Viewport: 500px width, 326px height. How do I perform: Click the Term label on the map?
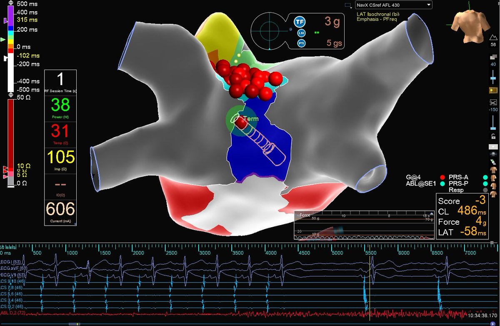point(251,119)
